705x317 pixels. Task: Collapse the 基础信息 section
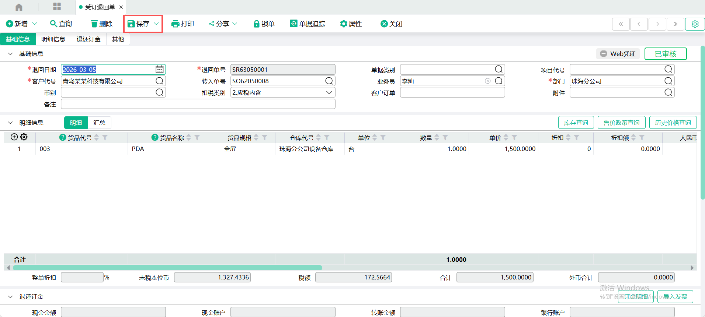10,54
